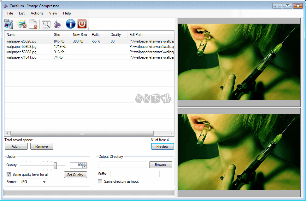
Task: Click the Browse button
Action: [161, 165]
